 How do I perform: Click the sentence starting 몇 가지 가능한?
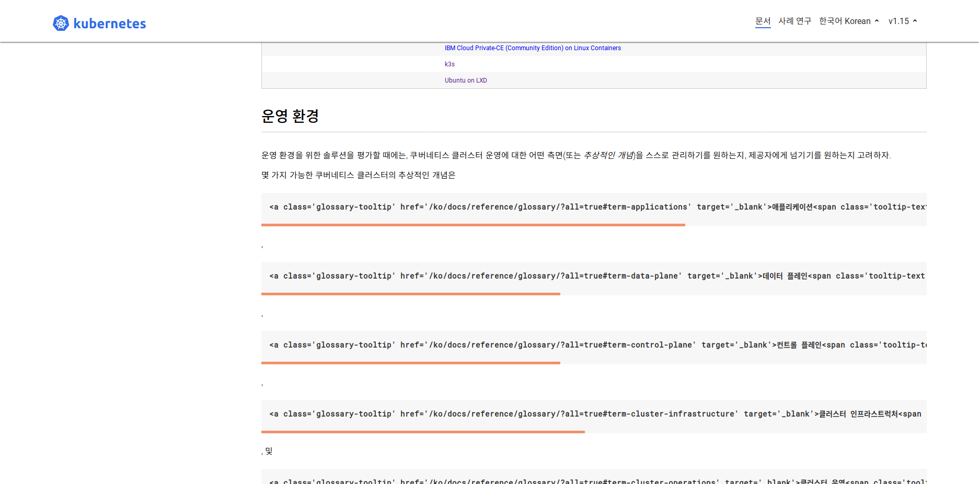(359, 175)
